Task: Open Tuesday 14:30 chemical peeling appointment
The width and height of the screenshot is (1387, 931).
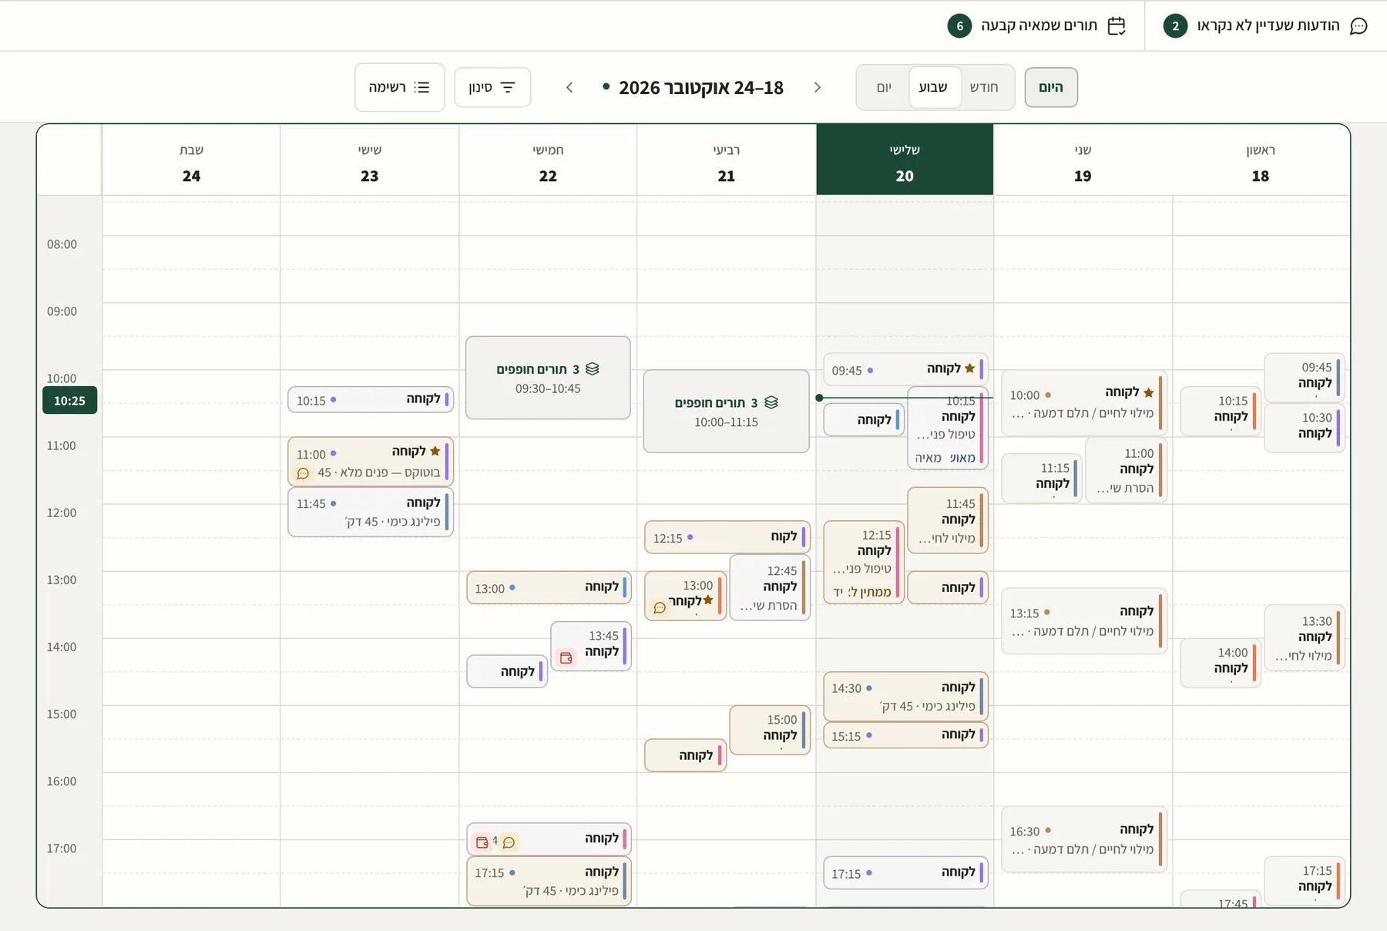Action: point(905,696)
